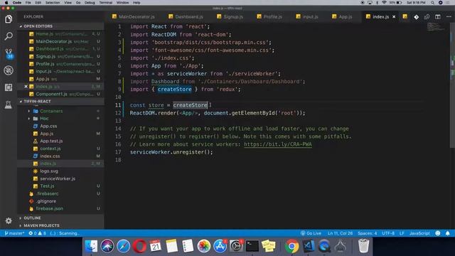
Task: Switch to the Dashboard.js tab
Action: [x=186, y=17]
